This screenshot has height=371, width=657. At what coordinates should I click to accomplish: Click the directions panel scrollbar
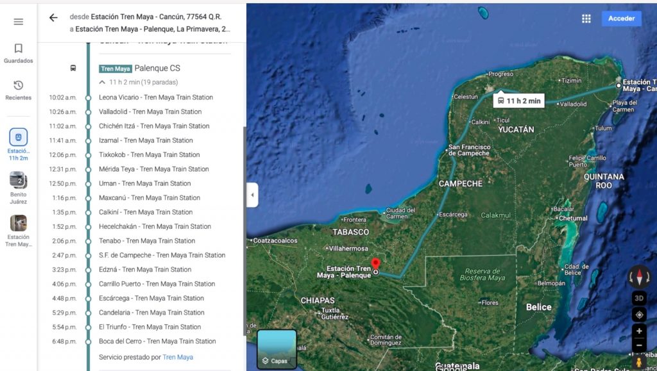tap(244, 231)
